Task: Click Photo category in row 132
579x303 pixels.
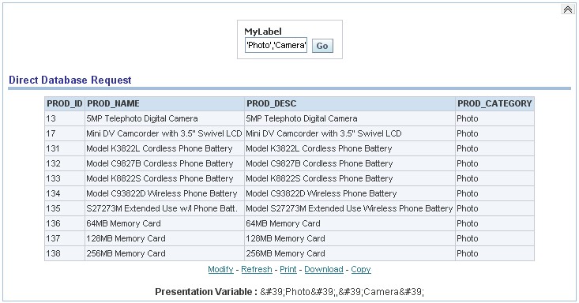Action: 494,163
